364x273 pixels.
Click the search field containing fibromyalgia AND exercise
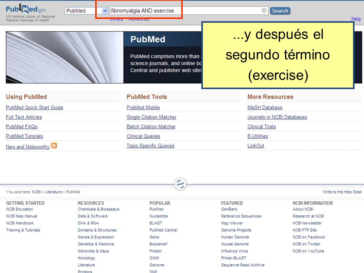tap(189, 11)
